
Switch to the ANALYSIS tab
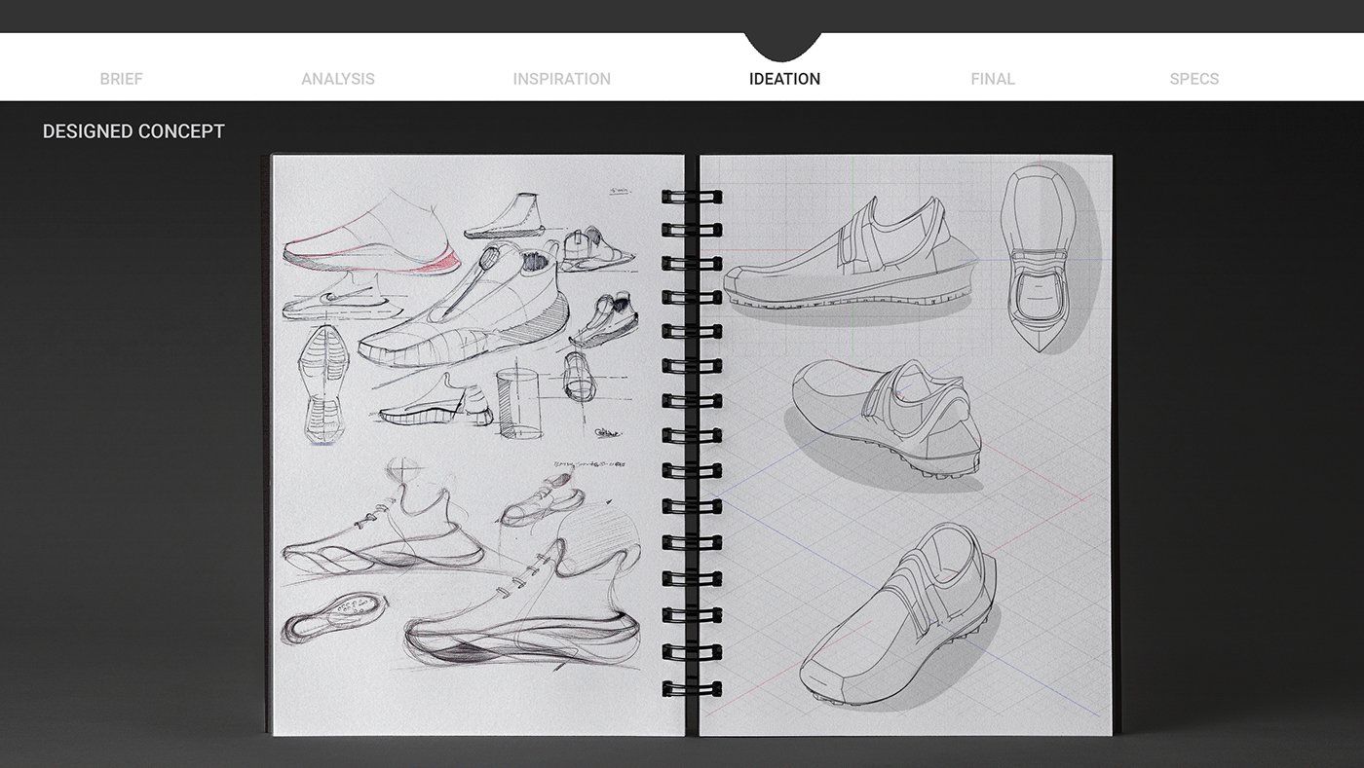[x=338, y=79]
